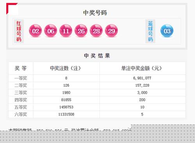This screenshot has width=195, height=143.
Task: Click the 三等奖 winner count 1980
Action: point(66,92)
